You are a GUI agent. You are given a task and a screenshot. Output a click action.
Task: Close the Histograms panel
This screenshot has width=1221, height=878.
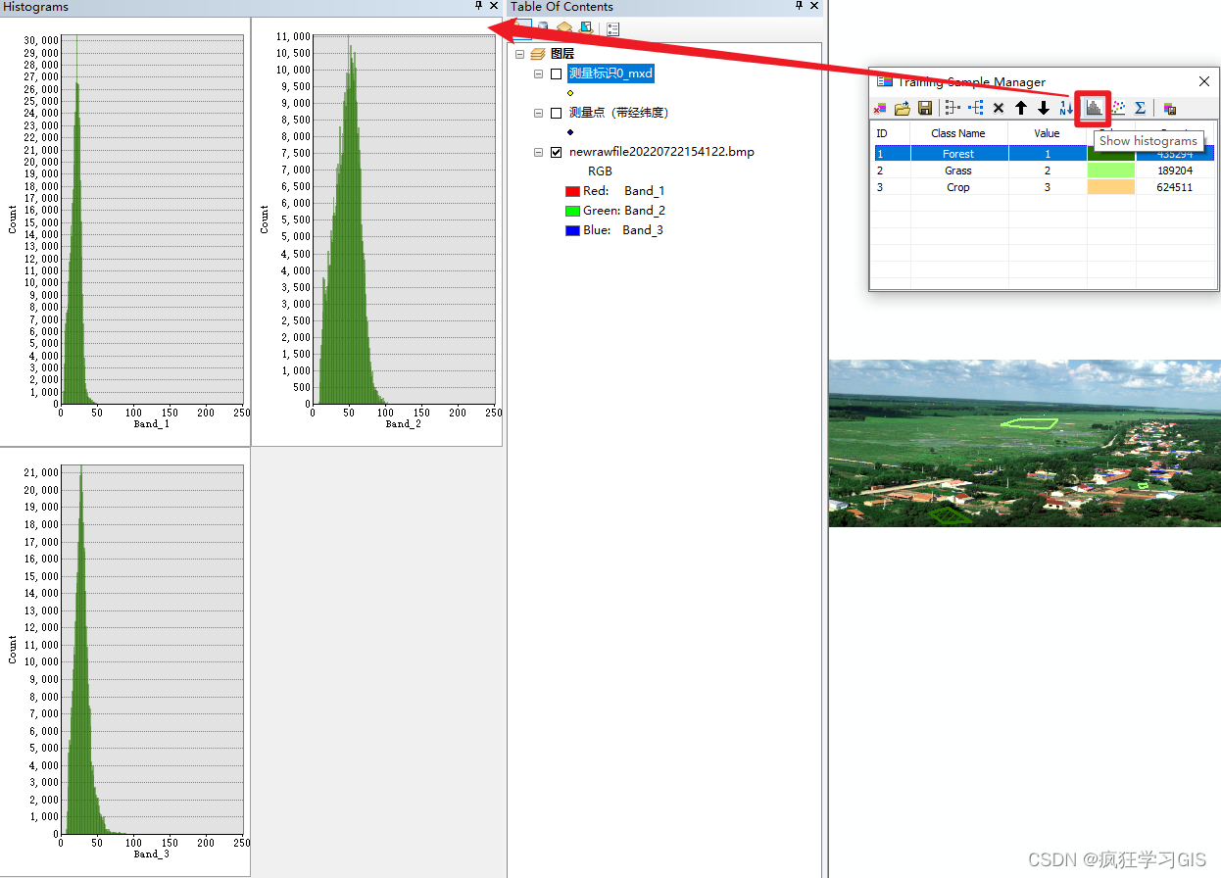pos(494,6)
